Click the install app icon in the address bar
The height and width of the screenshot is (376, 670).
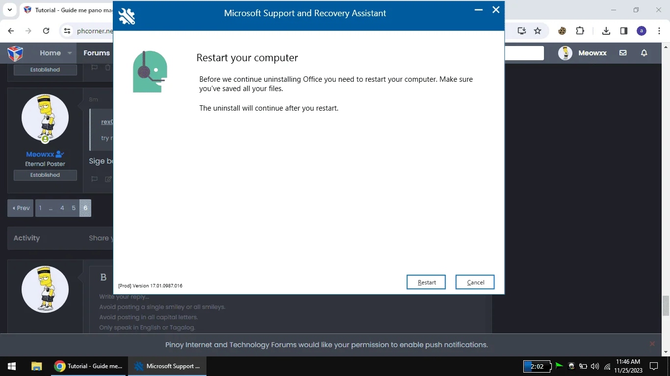[x=521, y=31]
